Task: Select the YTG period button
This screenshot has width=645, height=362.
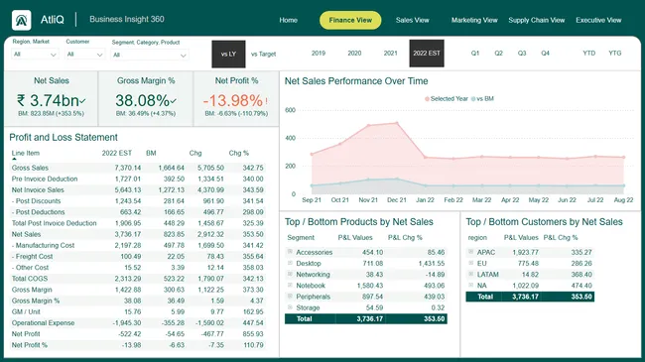Action: tap(615, 54)
